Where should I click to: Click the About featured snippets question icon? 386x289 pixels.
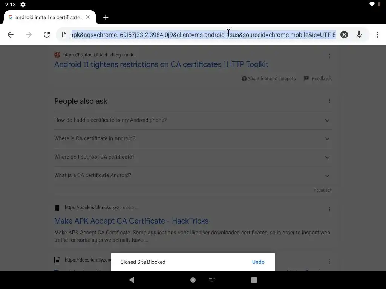point(244,79)
